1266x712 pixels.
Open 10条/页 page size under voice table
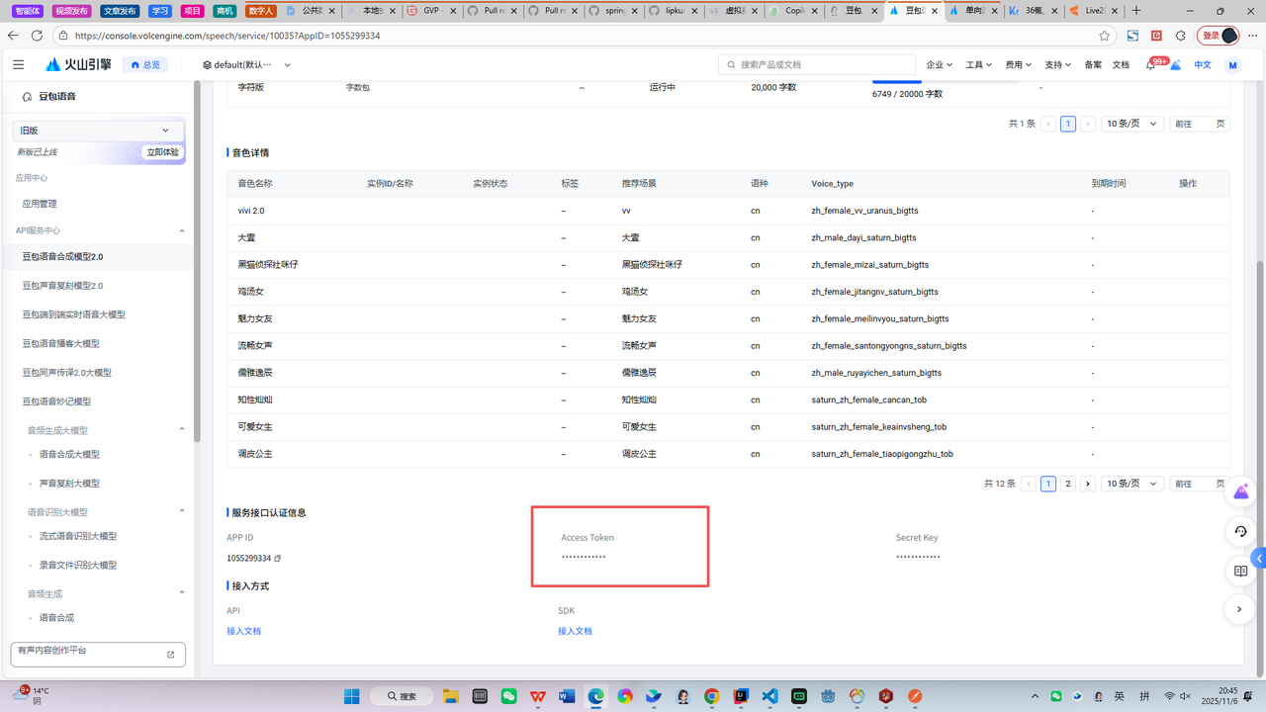click(x=1131, y=484)
